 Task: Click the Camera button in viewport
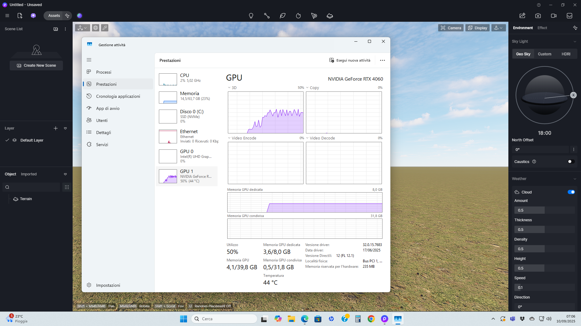[x=451, y=28]
